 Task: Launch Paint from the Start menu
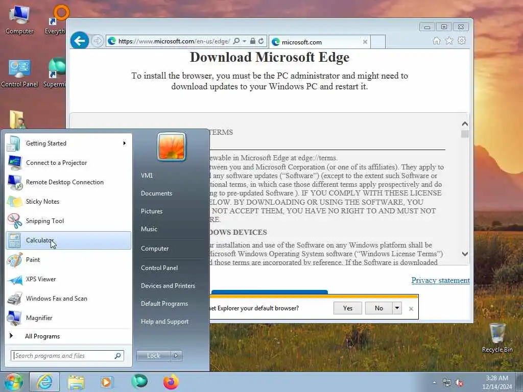[68, 260]
